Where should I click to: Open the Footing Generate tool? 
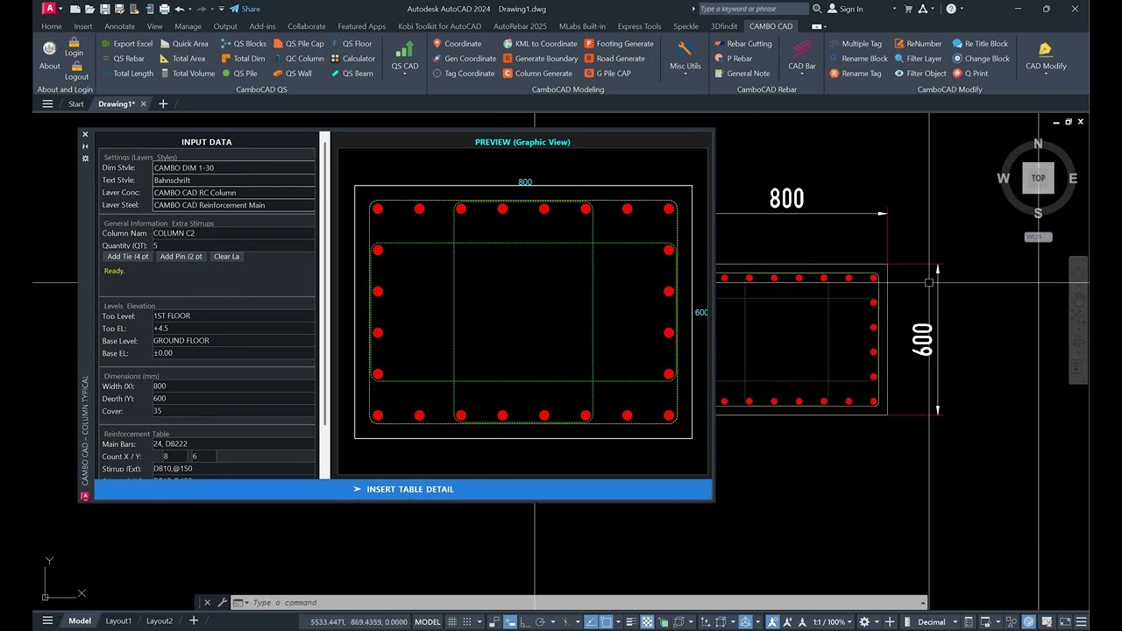619,44
